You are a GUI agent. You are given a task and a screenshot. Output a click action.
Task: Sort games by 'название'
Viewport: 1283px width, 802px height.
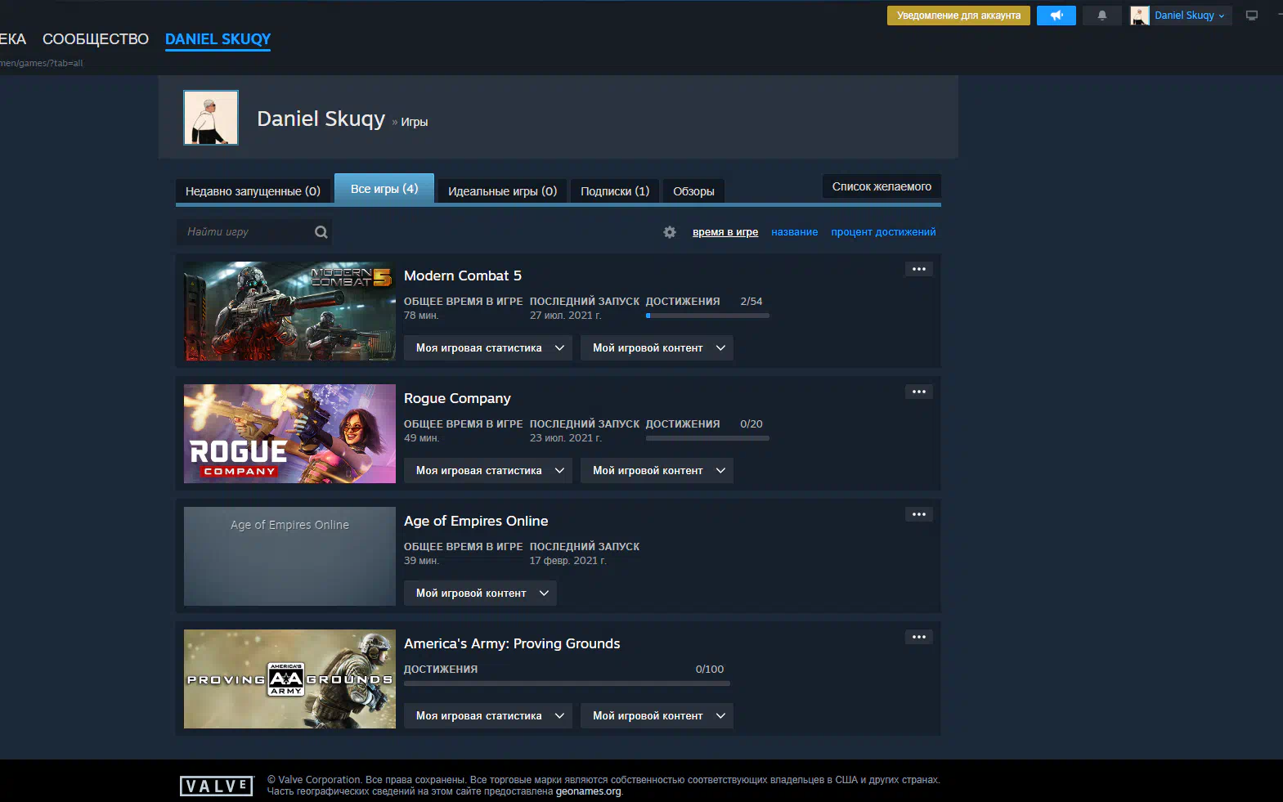click(x=794, y=232)
